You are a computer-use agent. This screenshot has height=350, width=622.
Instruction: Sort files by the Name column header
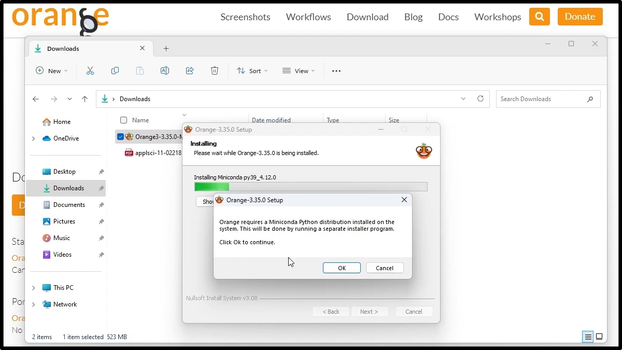pos(140,120)
